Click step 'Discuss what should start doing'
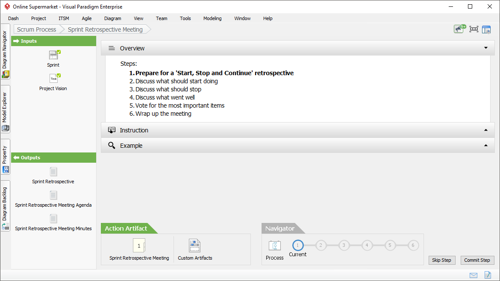The width and height of the screenshot is (500, 281). (x=174, y=81)
